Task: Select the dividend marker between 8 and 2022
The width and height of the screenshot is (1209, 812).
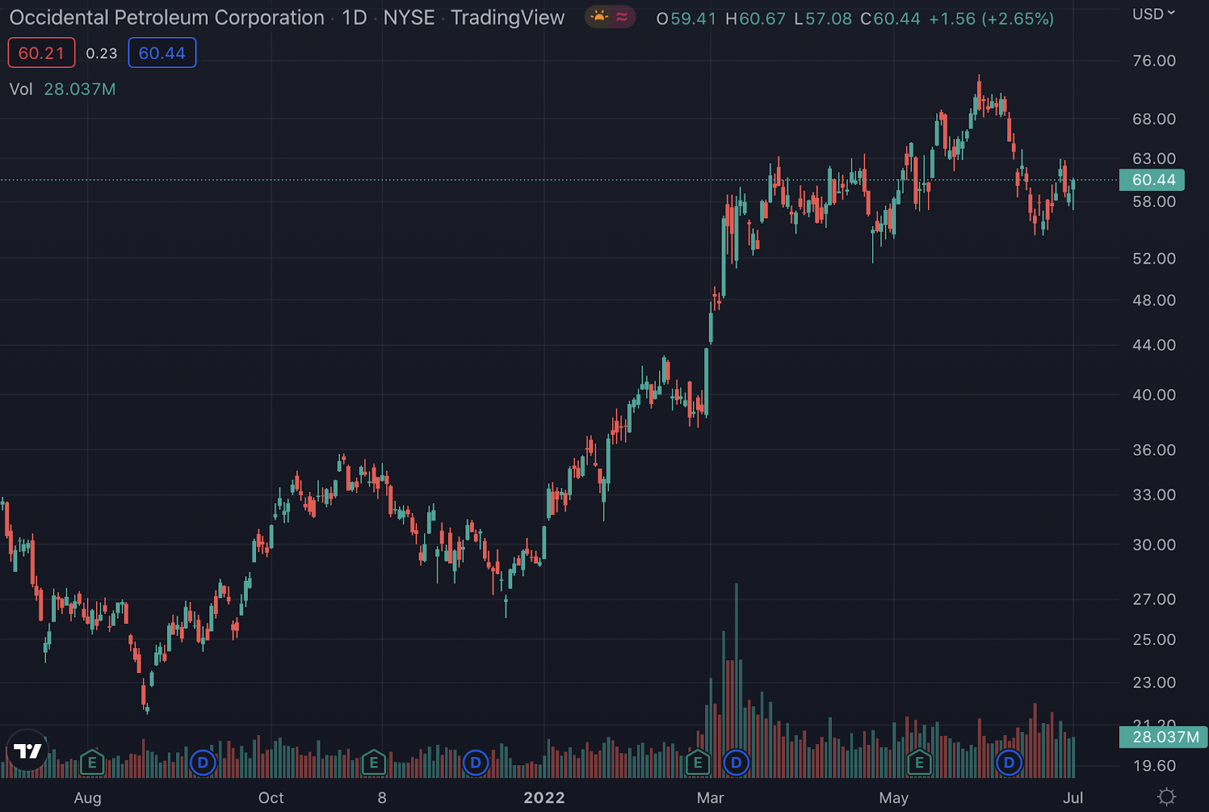Action: pyautogui.click(x=475, y=763)
